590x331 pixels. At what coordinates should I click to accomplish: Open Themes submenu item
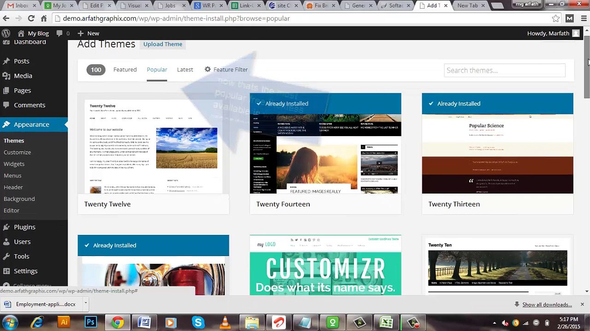(14, 141)
